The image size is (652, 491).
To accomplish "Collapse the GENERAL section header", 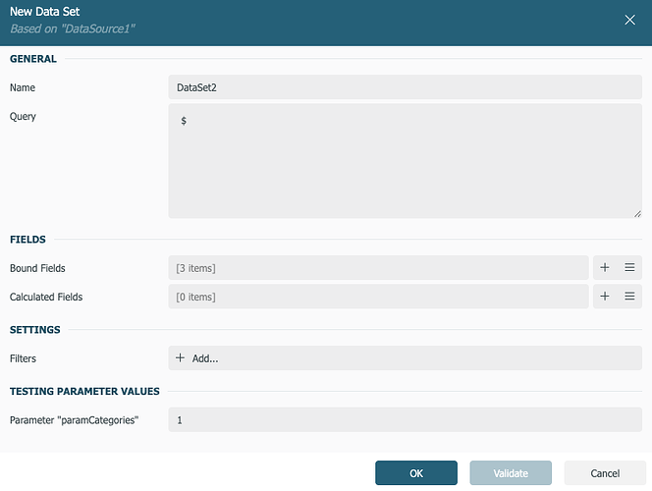I will point(33,59).
